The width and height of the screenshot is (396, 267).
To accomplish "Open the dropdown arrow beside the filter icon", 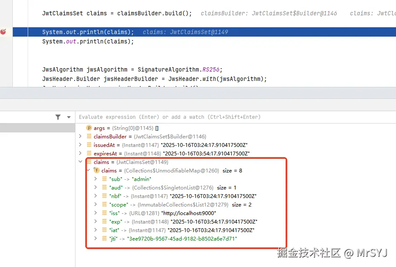I will (x=69, y=117).
